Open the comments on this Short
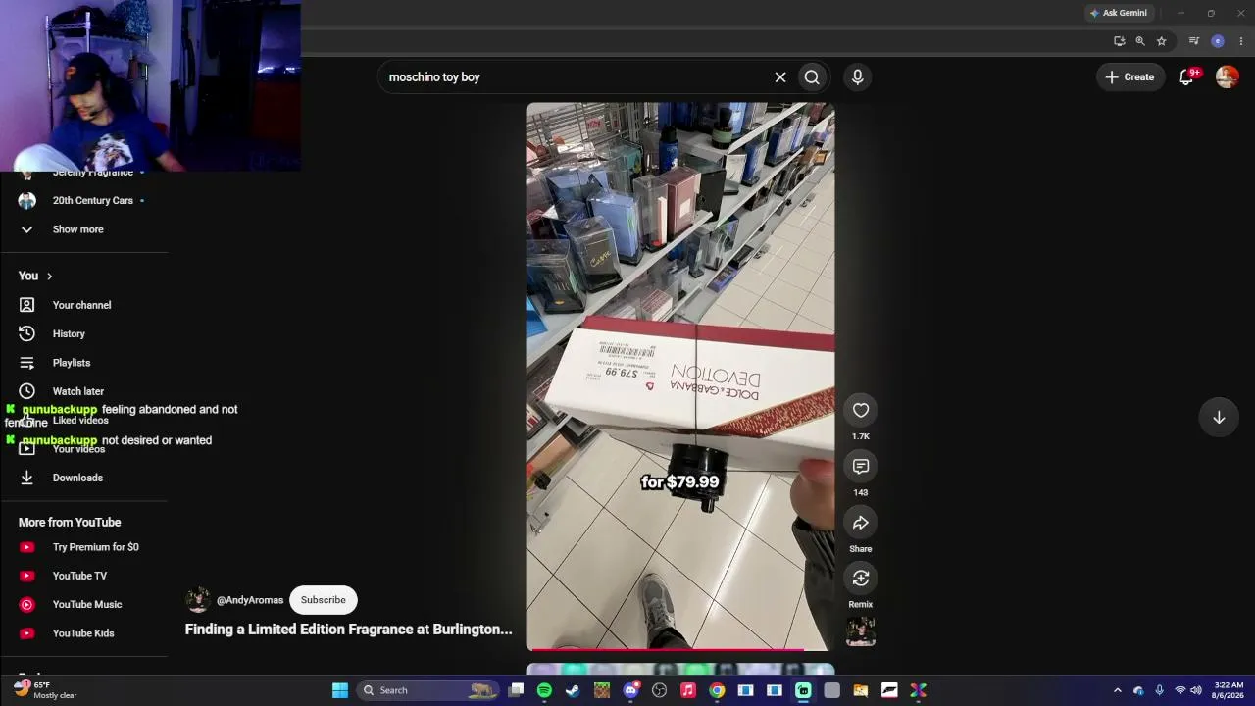 [x=861, y=467]
